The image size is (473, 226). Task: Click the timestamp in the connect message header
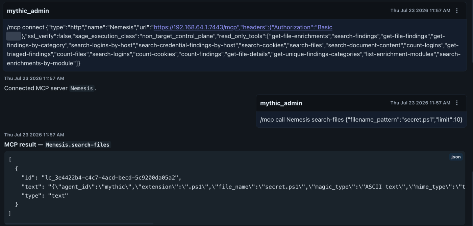420,10
